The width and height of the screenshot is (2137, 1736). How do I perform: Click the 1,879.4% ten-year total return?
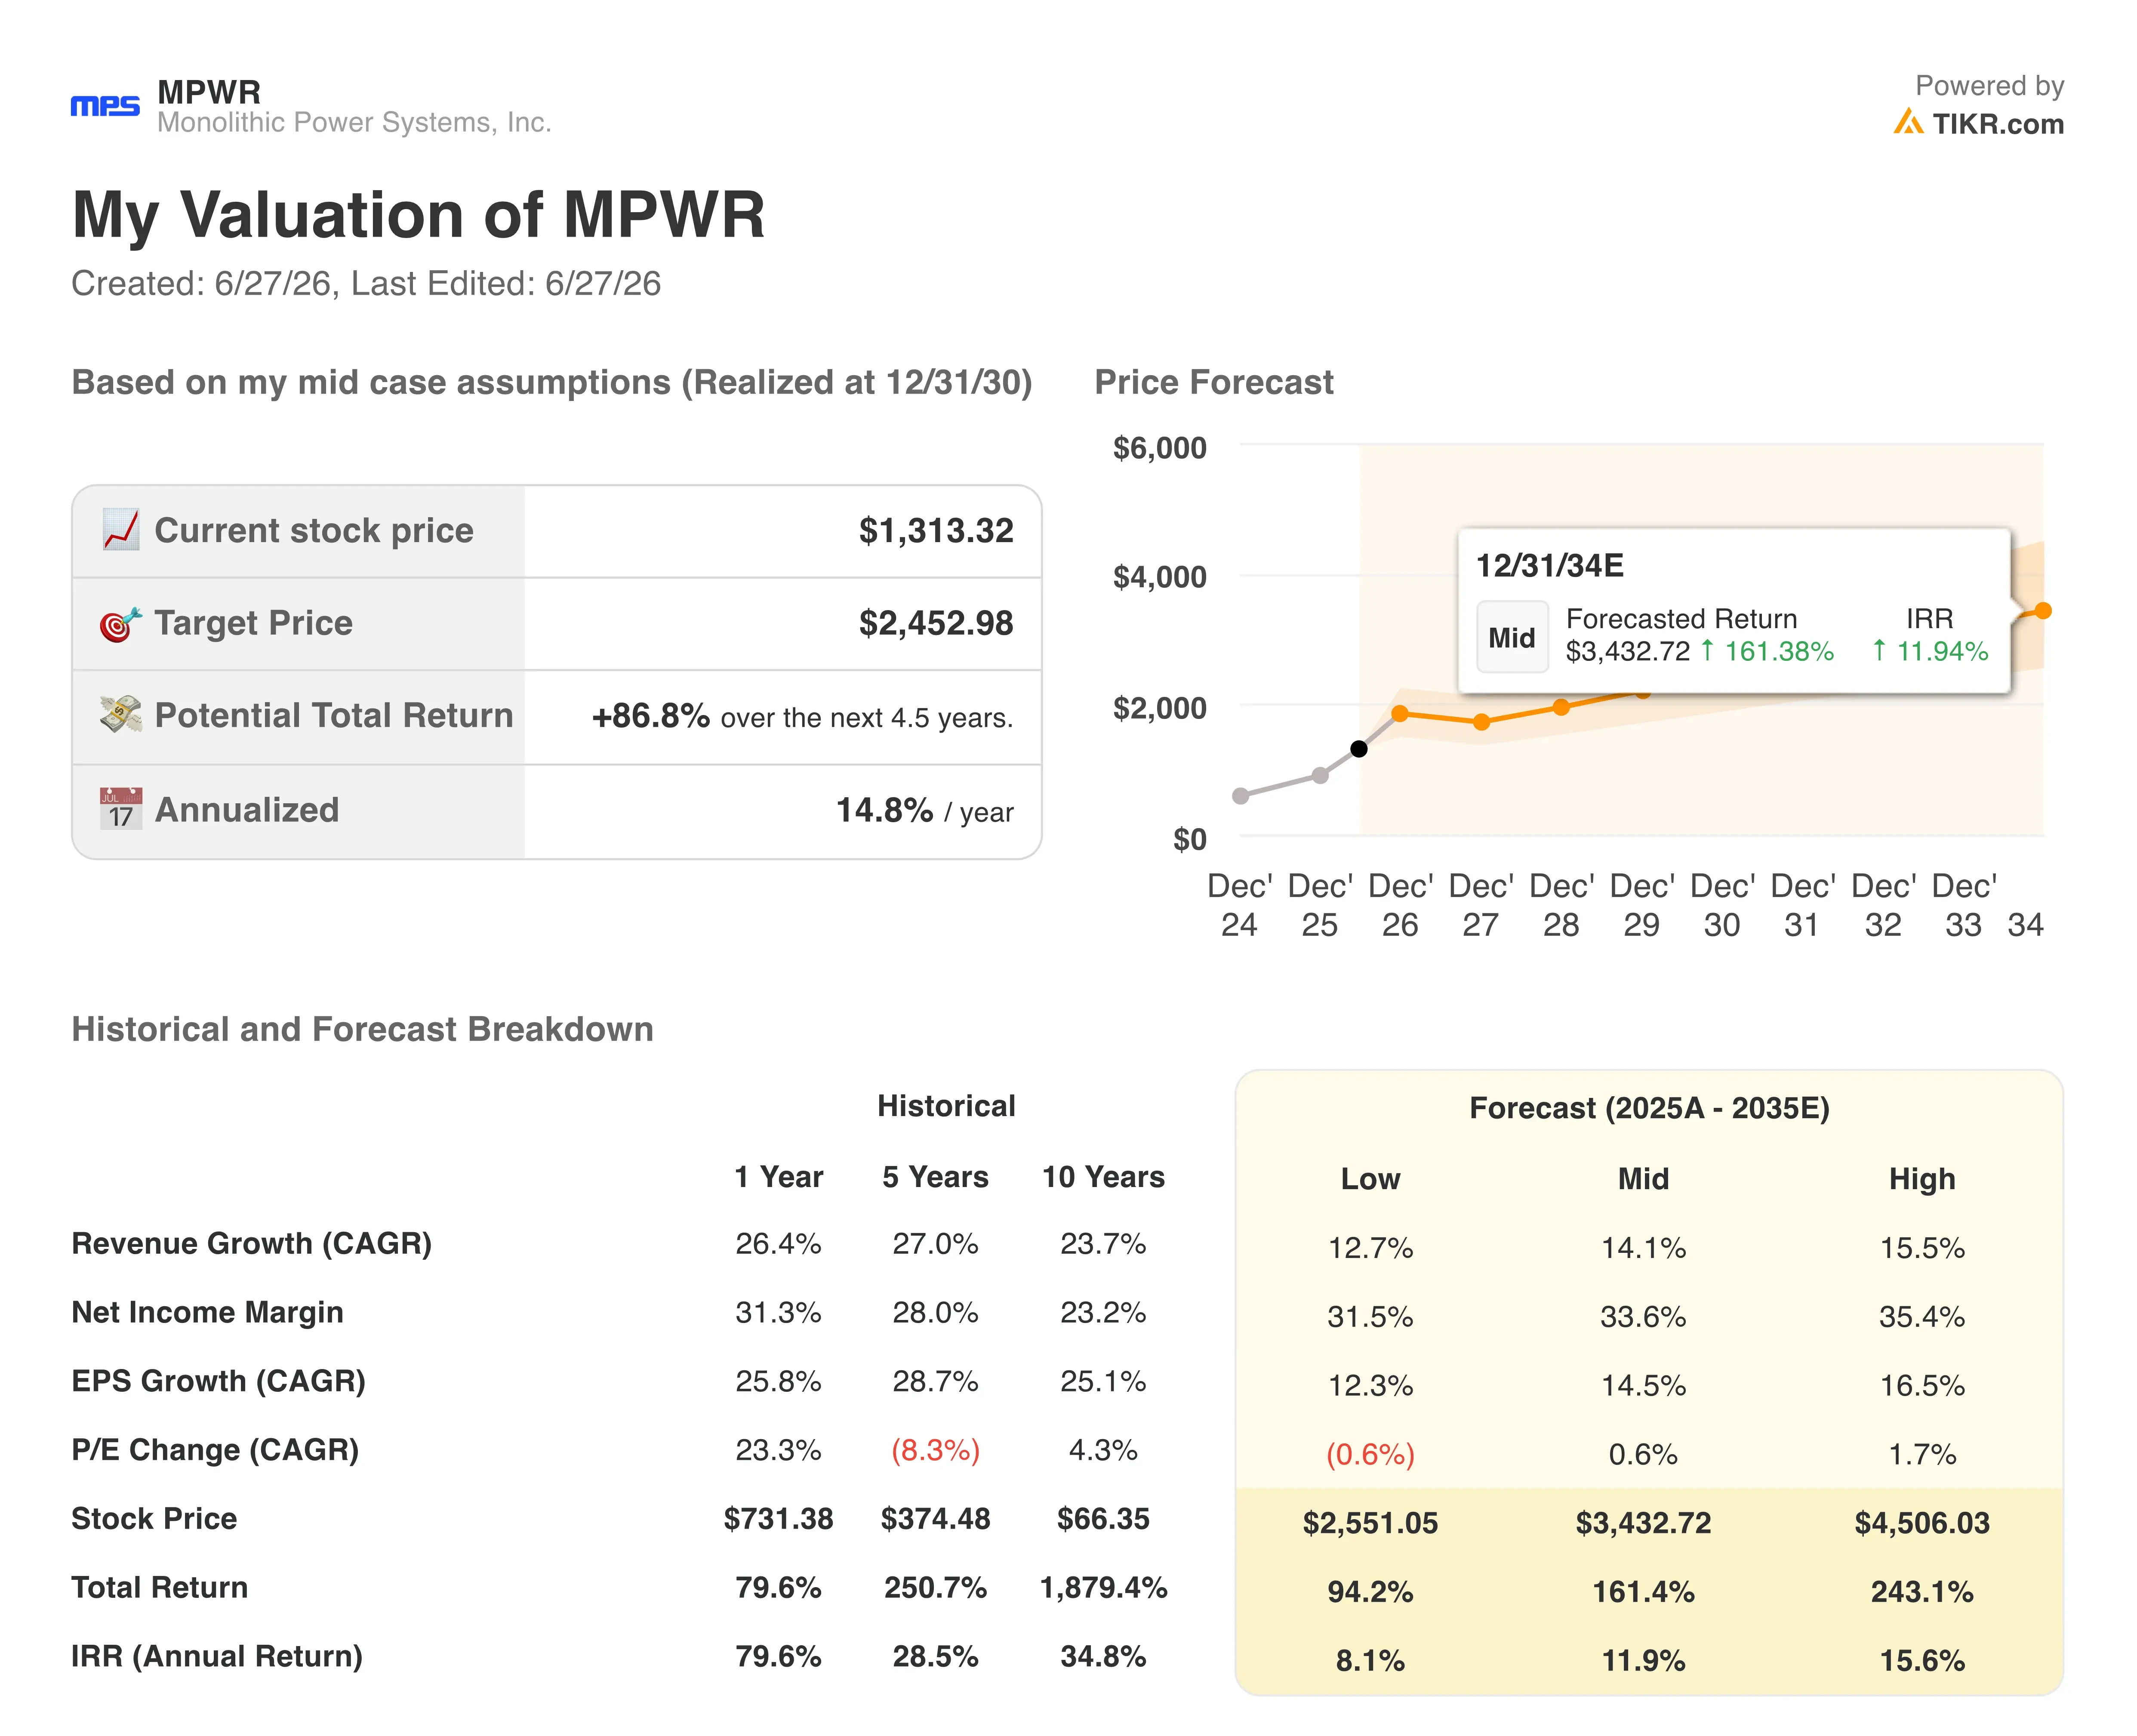tap(1103, 1588)
